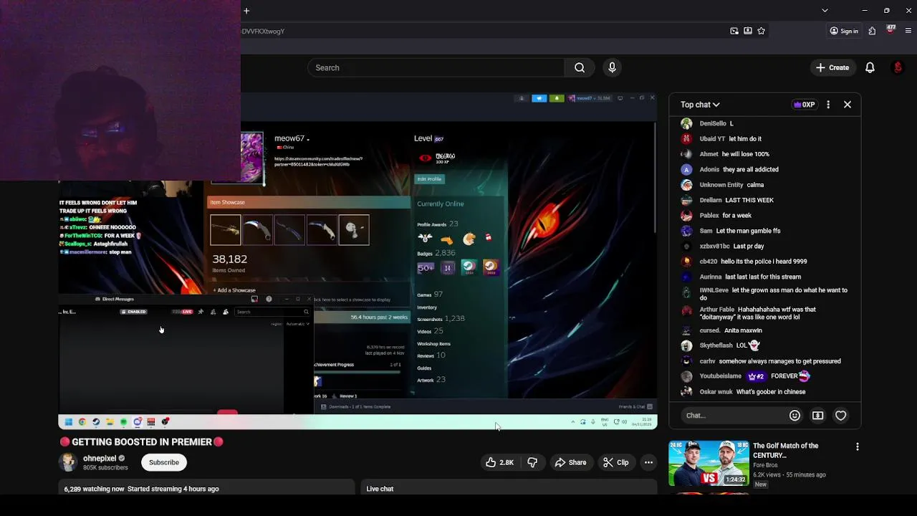
Task: Click the Fore Bros channel name
Action: 765,465
